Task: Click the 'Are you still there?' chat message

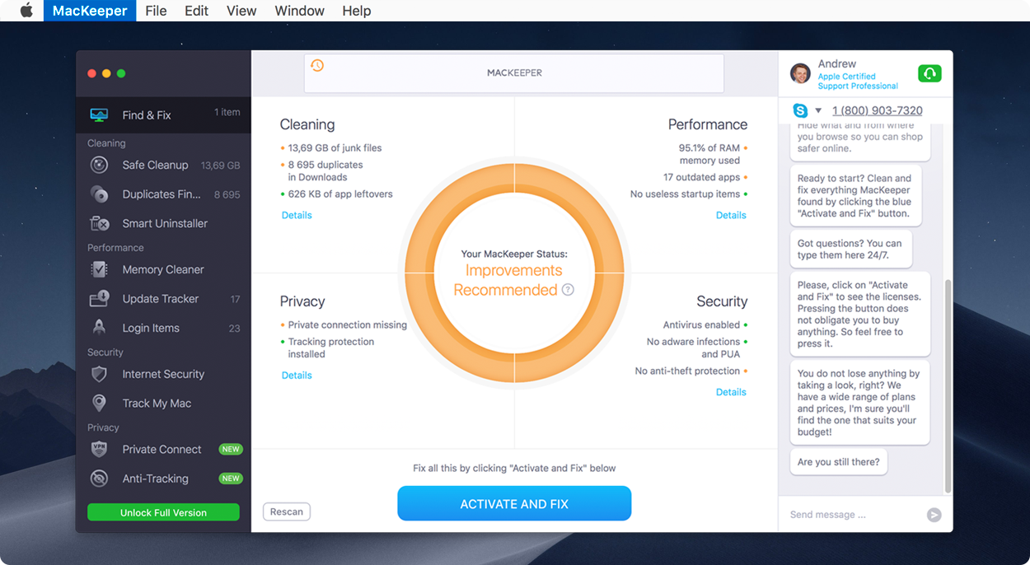Action: click(x=838, y=462)
